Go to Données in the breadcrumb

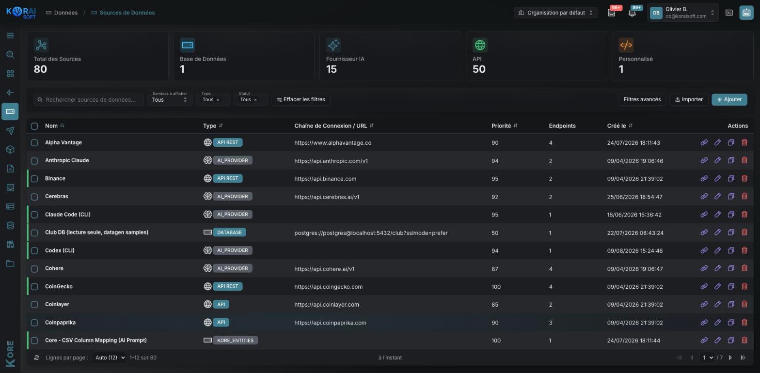62,13
